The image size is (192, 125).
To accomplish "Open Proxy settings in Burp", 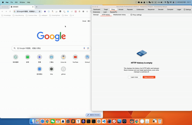I will click(x=136, y=15).
